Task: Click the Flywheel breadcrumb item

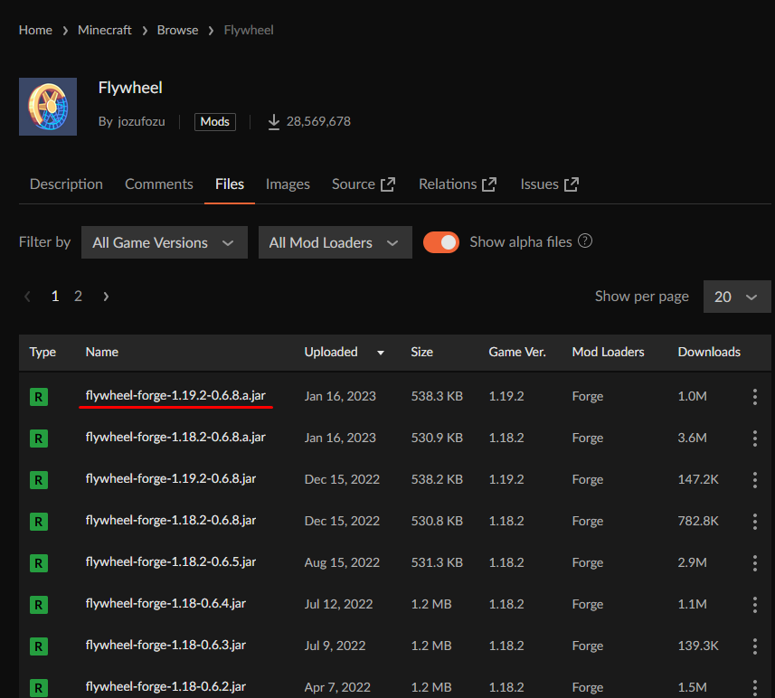Action: pyautogui.click(x=249, y=30)
